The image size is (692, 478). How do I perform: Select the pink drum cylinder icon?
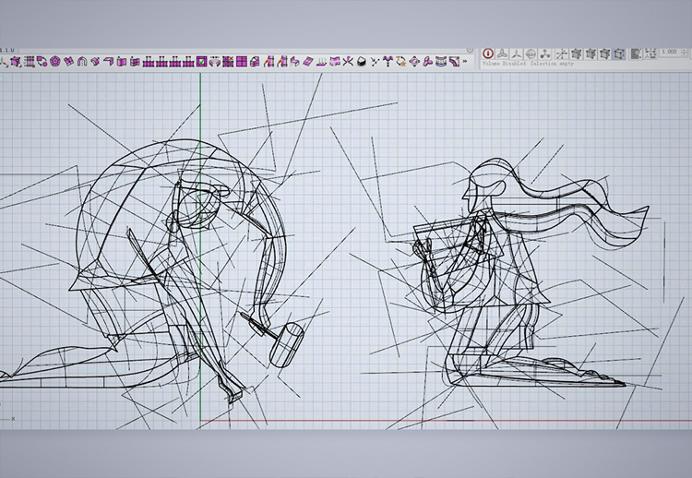441,62
